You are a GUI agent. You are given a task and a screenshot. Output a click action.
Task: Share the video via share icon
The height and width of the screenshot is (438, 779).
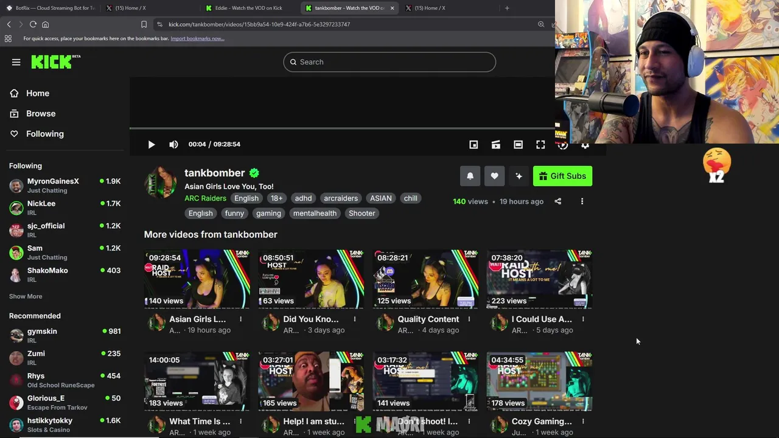[x=558, y=201]
